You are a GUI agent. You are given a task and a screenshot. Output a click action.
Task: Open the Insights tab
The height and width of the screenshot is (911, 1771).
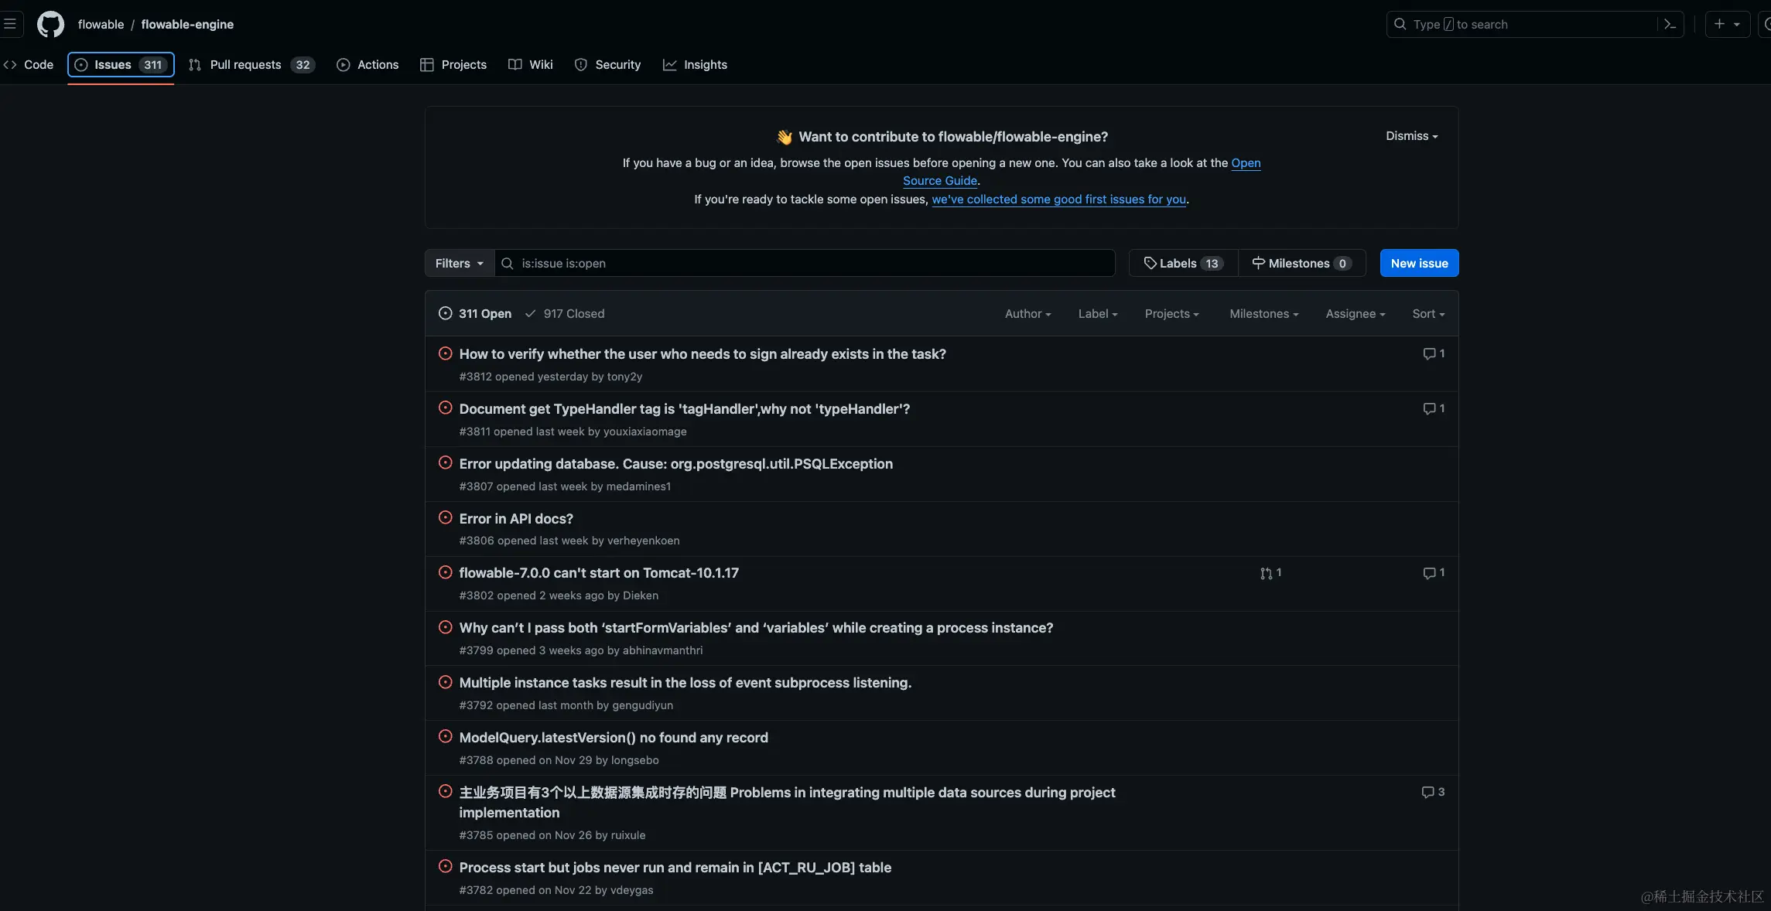click(695, 64)
